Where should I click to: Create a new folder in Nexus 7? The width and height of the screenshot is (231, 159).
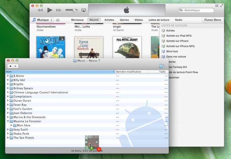pyautogui.click(x=162, y=66)
